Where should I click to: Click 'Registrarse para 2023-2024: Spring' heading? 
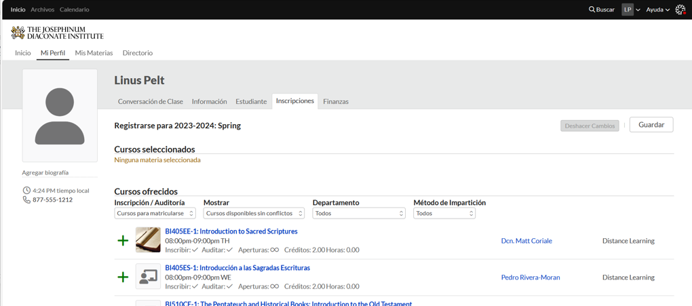[x=178, y=126]
